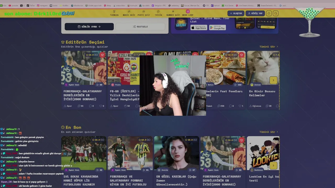
Task: Like the fast food quiz card
Action: click(x=241, y=106)
